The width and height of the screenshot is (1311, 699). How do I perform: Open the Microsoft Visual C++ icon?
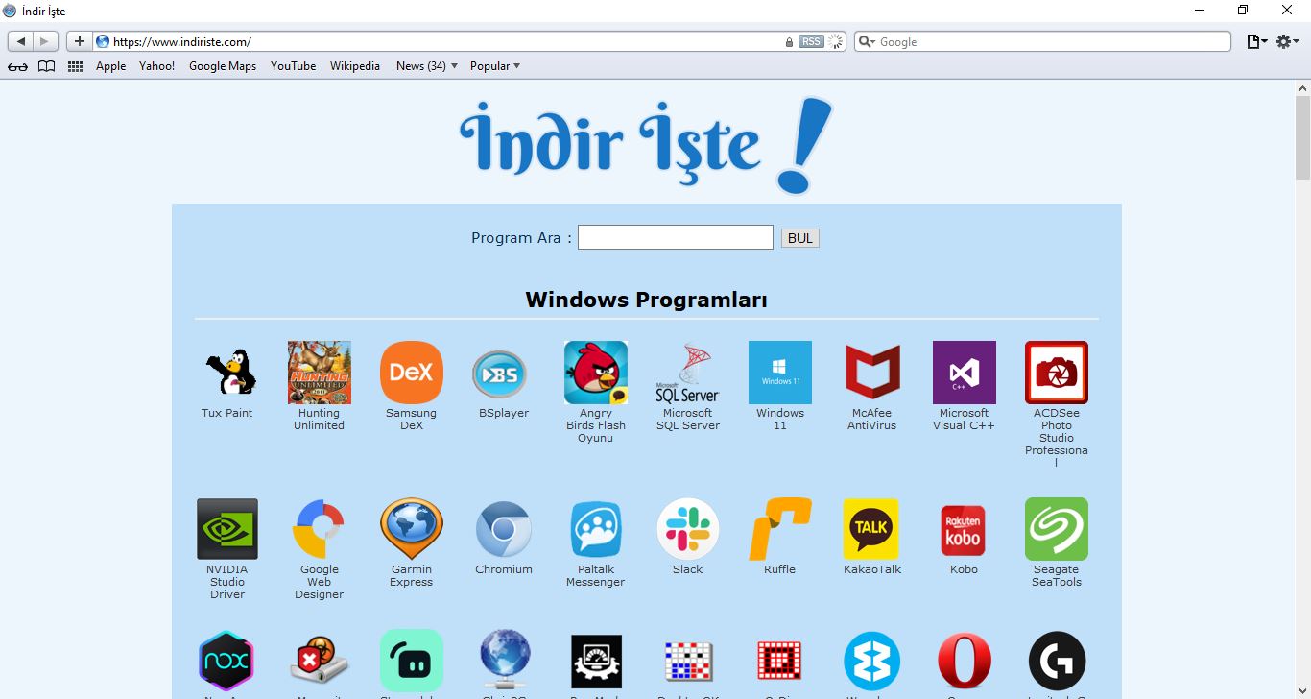click(965, 373)
